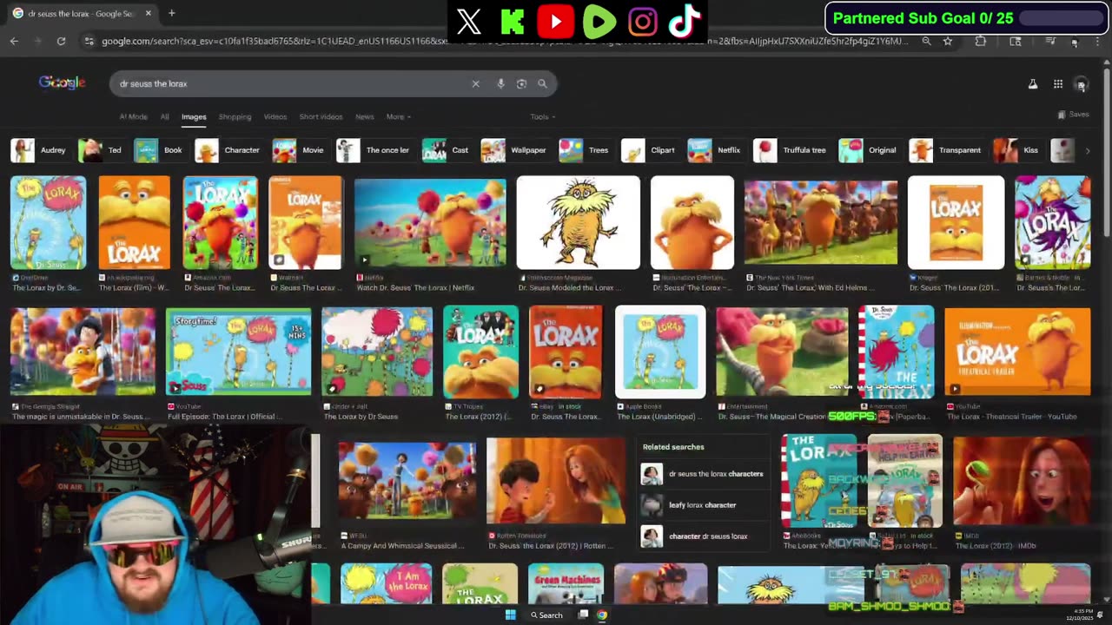This screenshot has width=1112, height=625.
Task: Open the Google apps grid
Action: [1058, 84]
